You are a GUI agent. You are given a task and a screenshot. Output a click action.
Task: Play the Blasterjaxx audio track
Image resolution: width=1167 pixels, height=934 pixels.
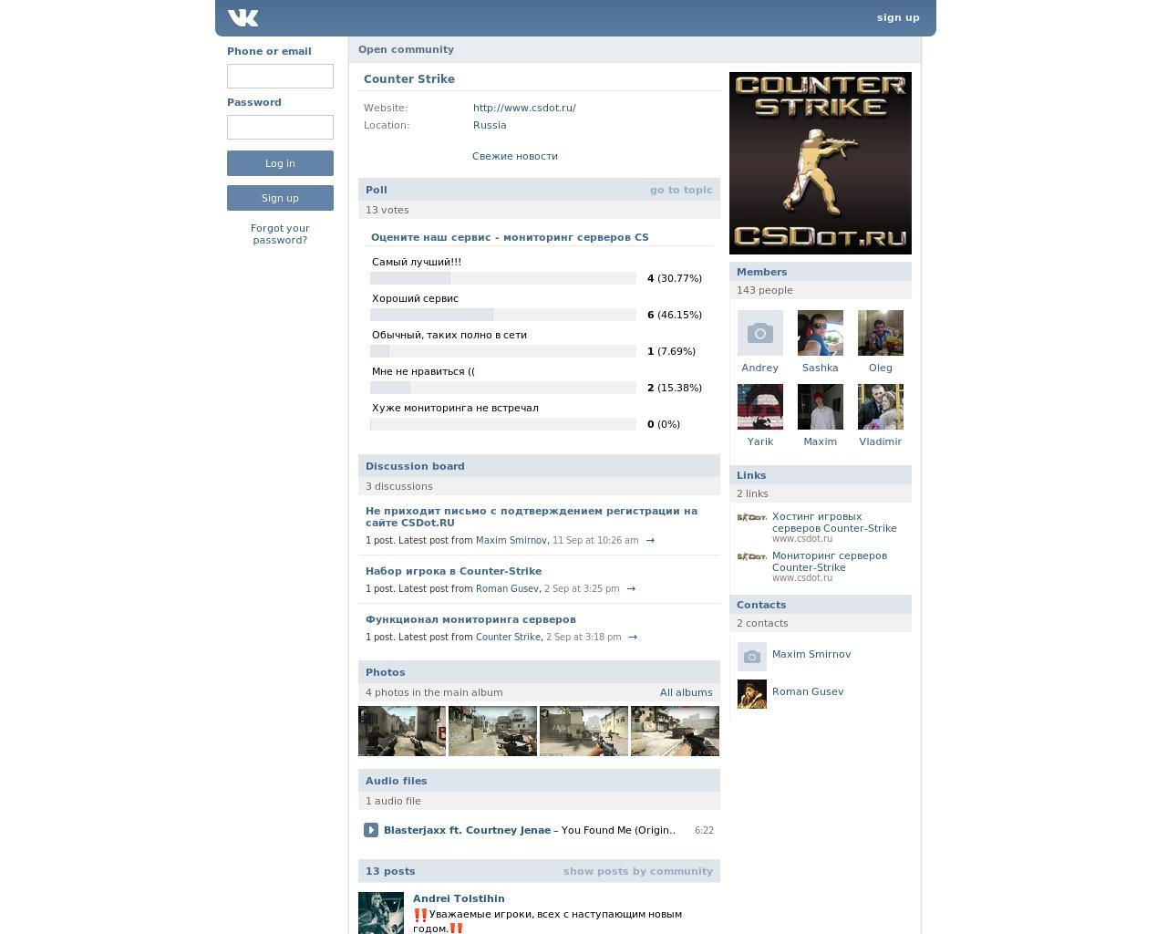point(371,830)
